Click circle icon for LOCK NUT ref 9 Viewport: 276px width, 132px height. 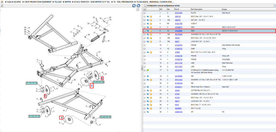pos(145,42)
